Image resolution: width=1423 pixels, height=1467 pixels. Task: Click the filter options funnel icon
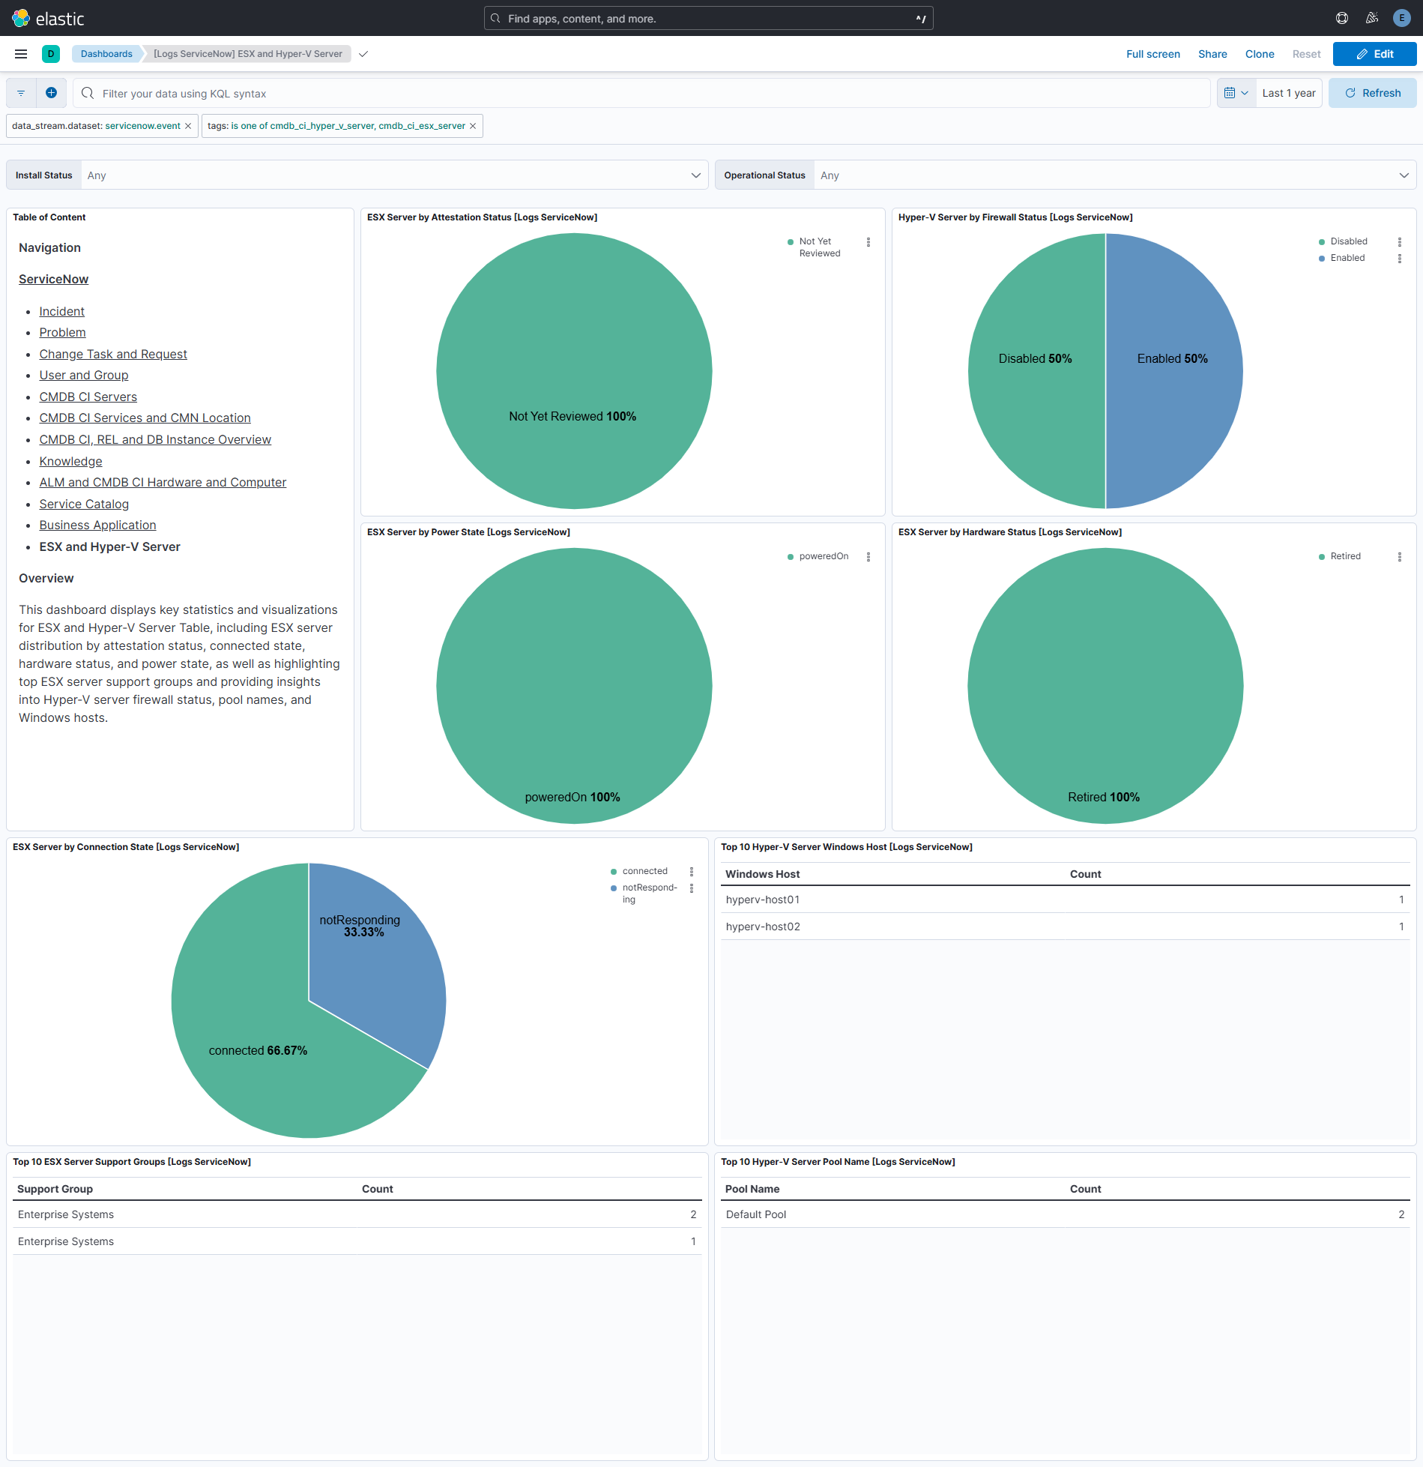(x=20, y=92)
